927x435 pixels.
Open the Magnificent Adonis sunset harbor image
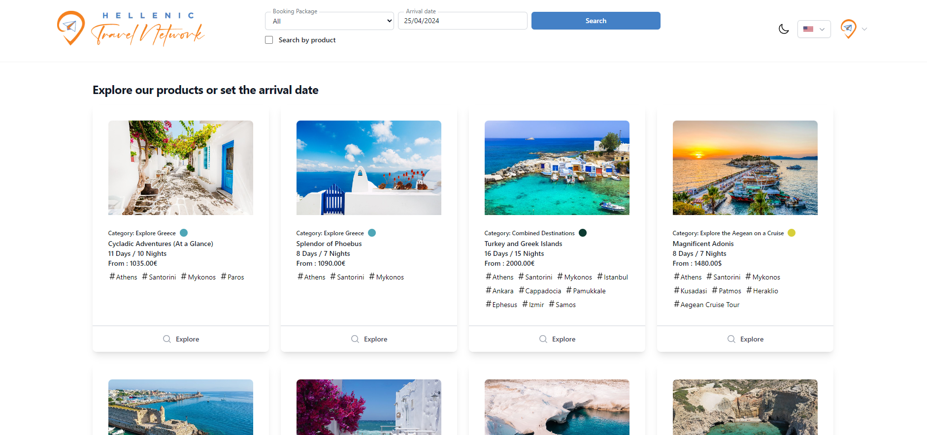[745, 168]
